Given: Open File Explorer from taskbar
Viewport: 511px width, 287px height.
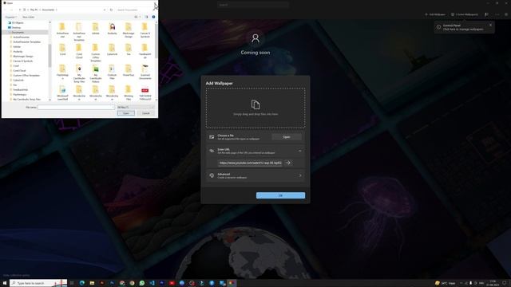Looking at the screenshot, I should pos(92,283).
